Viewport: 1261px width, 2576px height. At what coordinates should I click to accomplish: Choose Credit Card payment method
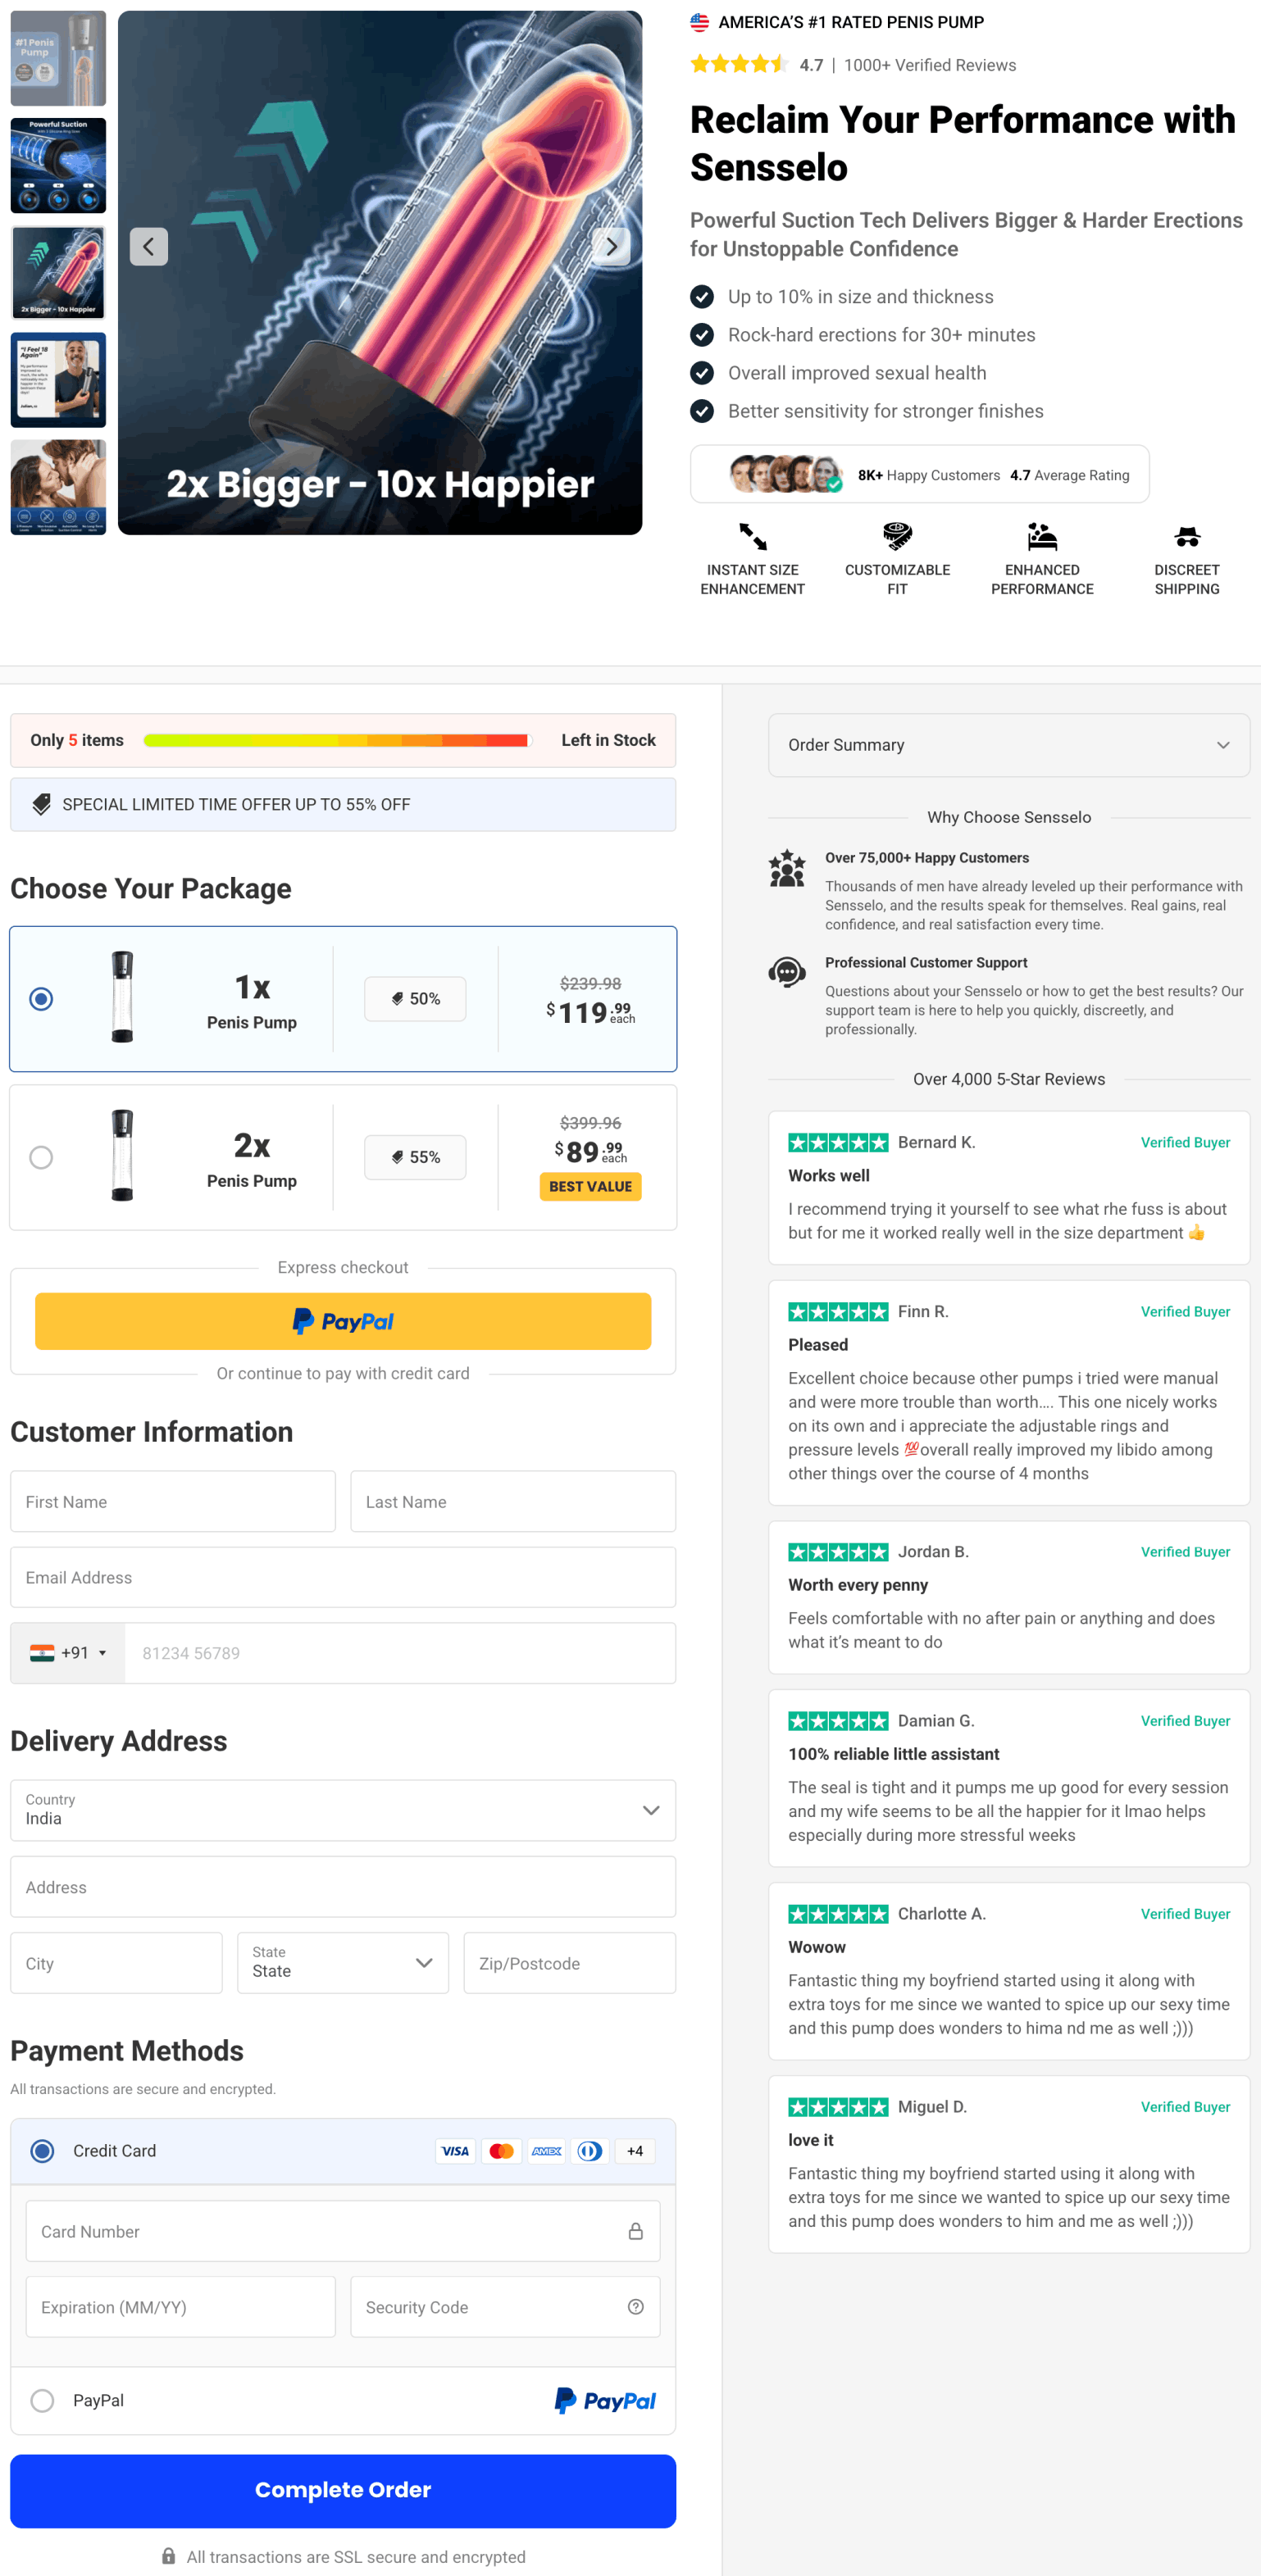point(42,2151)
